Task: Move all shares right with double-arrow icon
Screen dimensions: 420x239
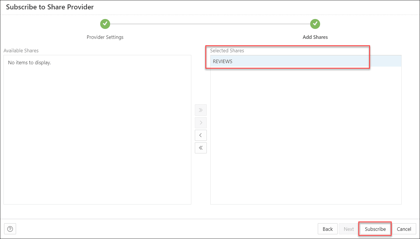Action: coord(201,110)
